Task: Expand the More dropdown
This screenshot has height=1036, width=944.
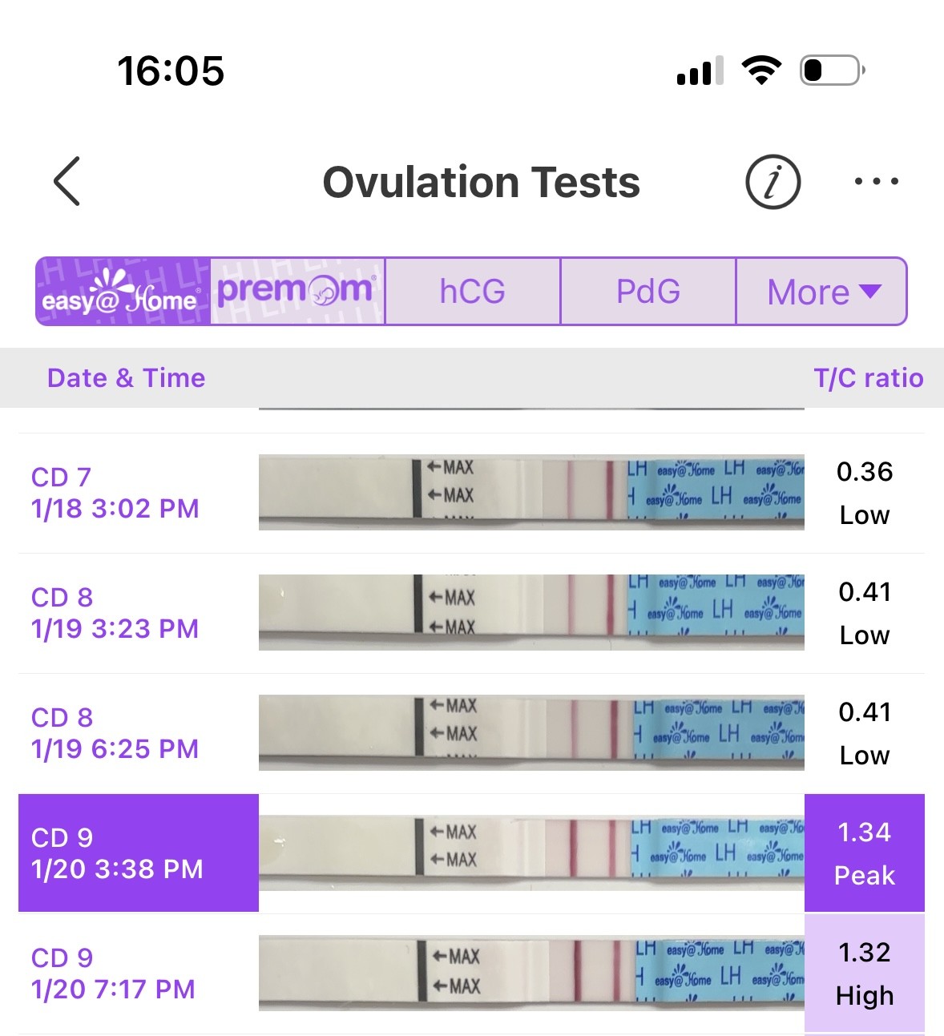Action: (x=821, y=292)
